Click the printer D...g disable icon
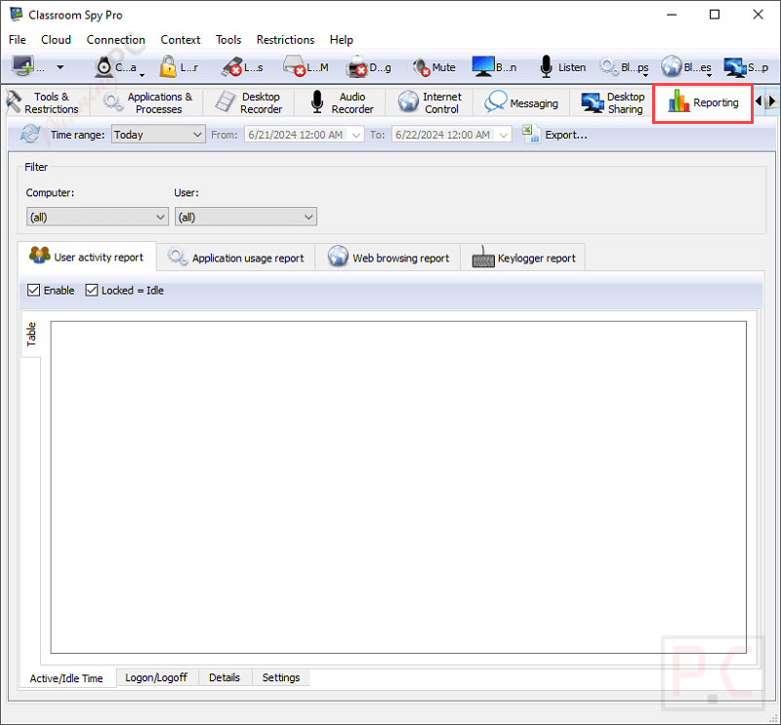Screen dimensions: 781x725 (356, 67)
